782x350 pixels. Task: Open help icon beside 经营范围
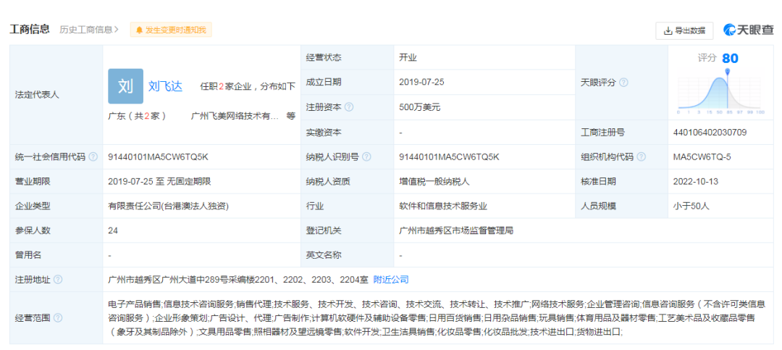[x=58, y=317]
